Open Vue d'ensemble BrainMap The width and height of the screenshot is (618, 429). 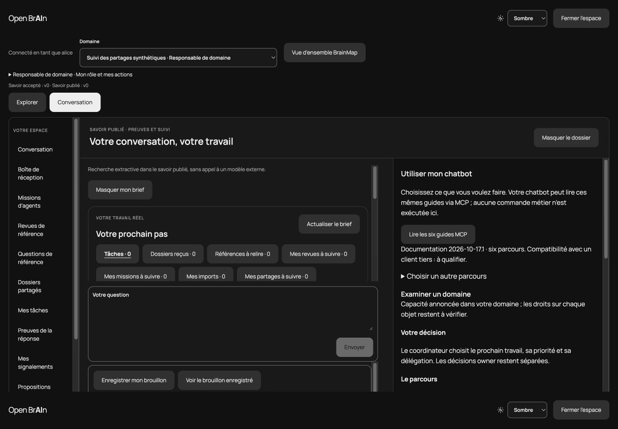click(x=324, y=52)
